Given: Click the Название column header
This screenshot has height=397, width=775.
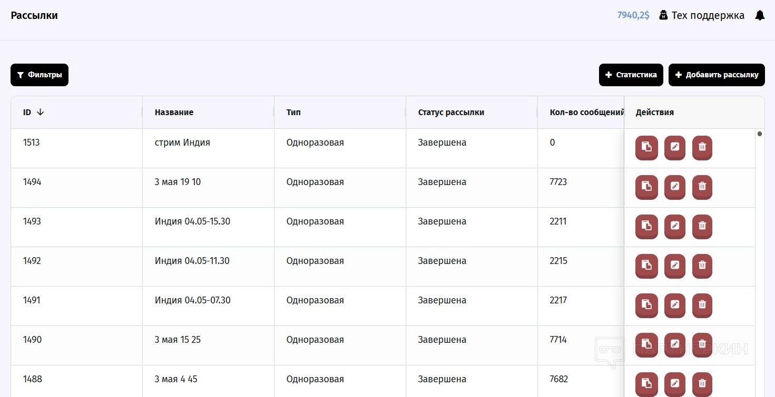Looking at the screenshot, I should (174, 112).
